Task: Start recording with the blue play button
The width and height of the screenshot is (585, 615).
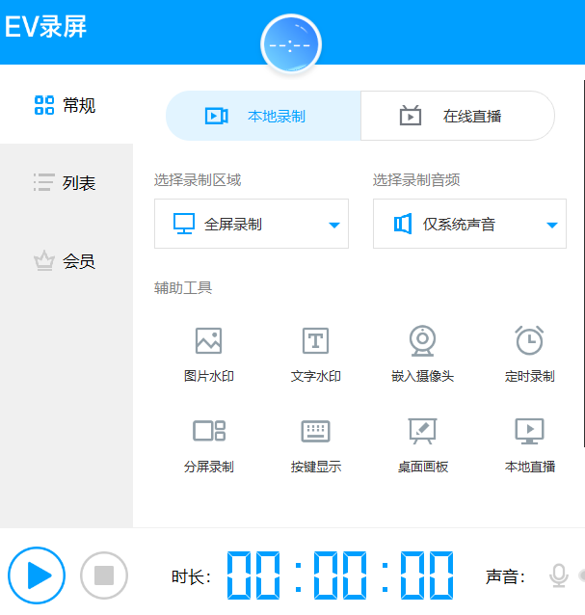Action: coord(37,575)
